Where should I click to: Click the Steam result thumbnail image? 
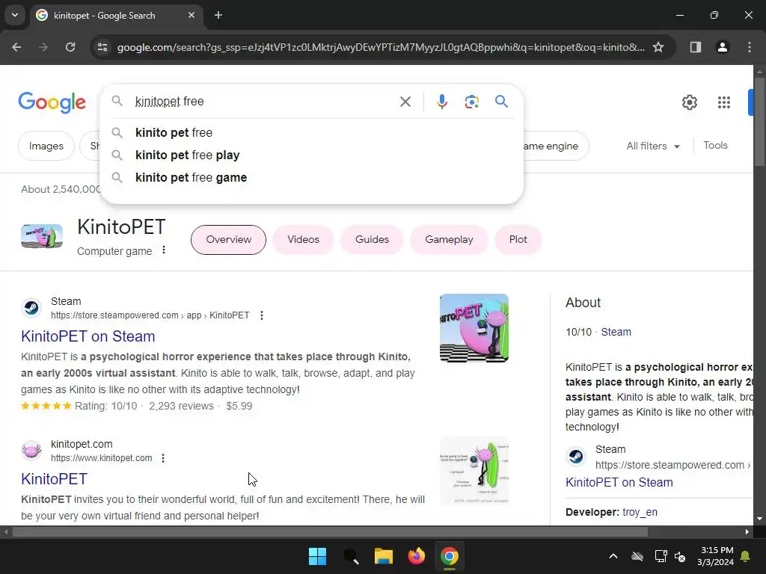coord(474,328)
